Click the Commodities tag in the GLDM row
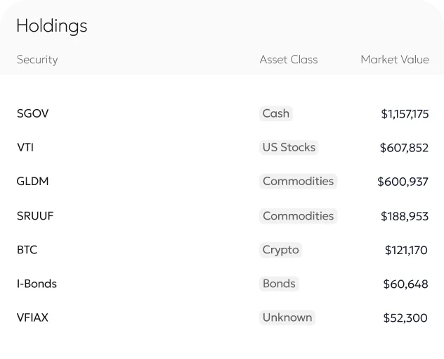Image resolution: width=444 pixels, height=359 pixels. coord(298,181)
